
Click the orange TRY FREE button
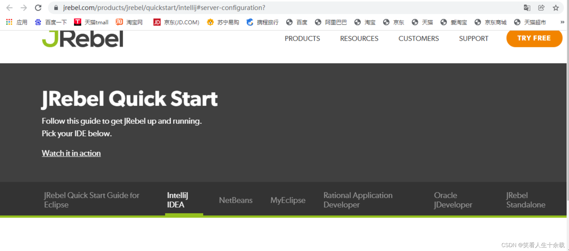(534, 38)
